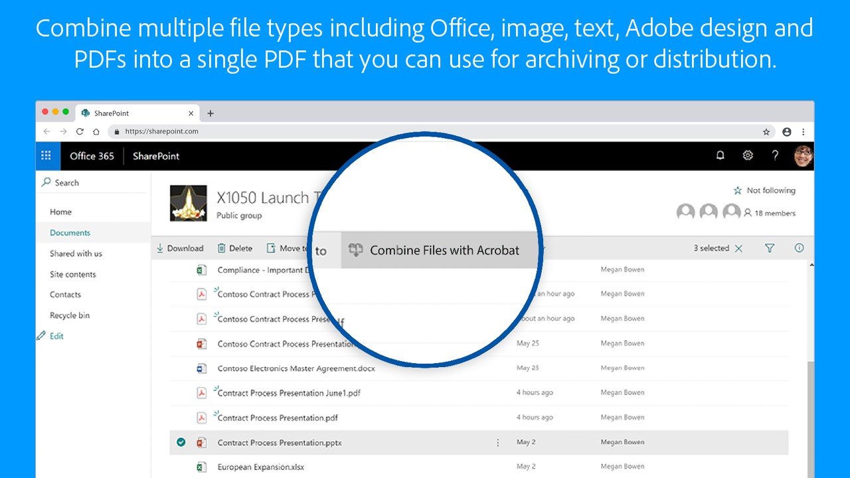Bookmark the page with the star icon

tap(766, 132)
